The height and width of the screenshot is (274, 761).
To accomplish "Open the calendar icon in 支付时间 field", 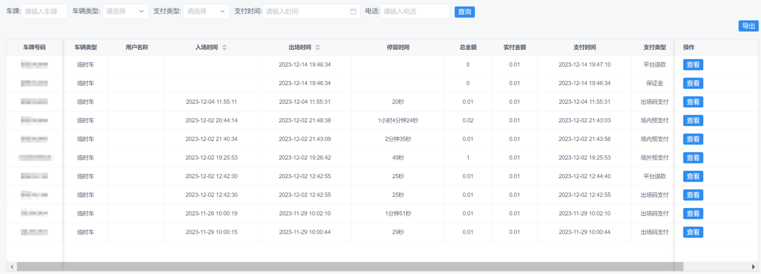I will 353,11.
